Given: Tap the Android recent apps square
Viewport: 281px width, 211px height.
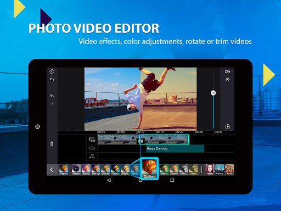Looking at the screenshot, I should coord(172,180).
